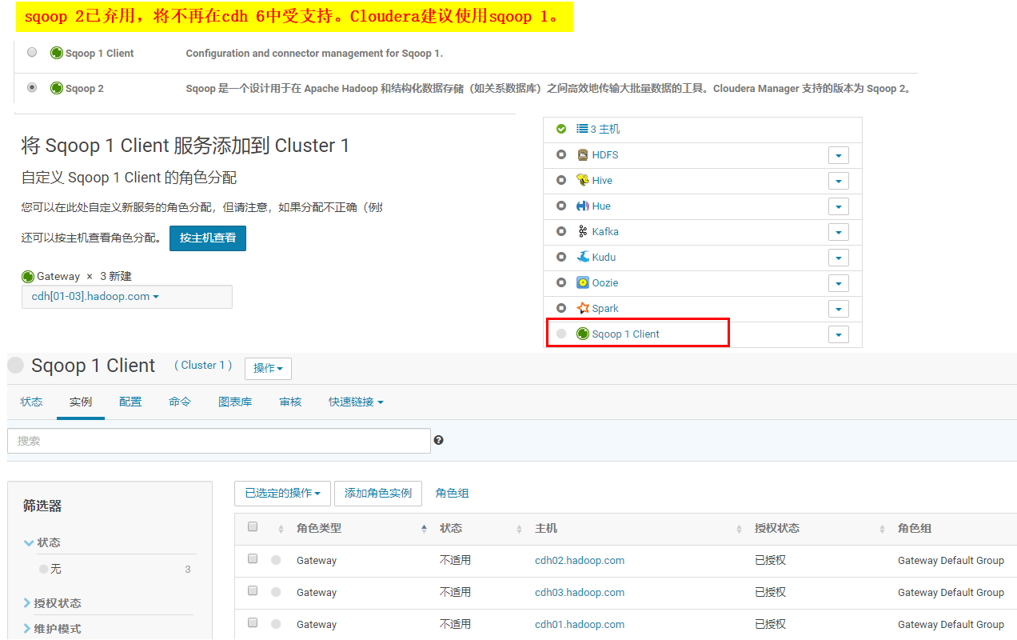Click the Spark service icon

tap(583, 308)
